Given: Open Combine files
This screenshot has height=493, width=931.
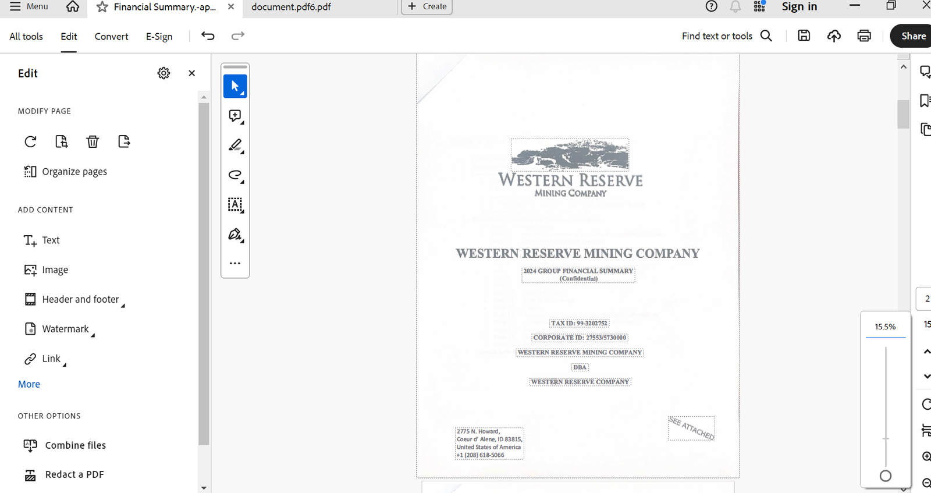Looking at the screenshot, I should pyautogui.click(x=65, y=445).
